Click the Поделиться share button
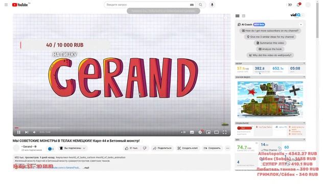 coord(162,148)
